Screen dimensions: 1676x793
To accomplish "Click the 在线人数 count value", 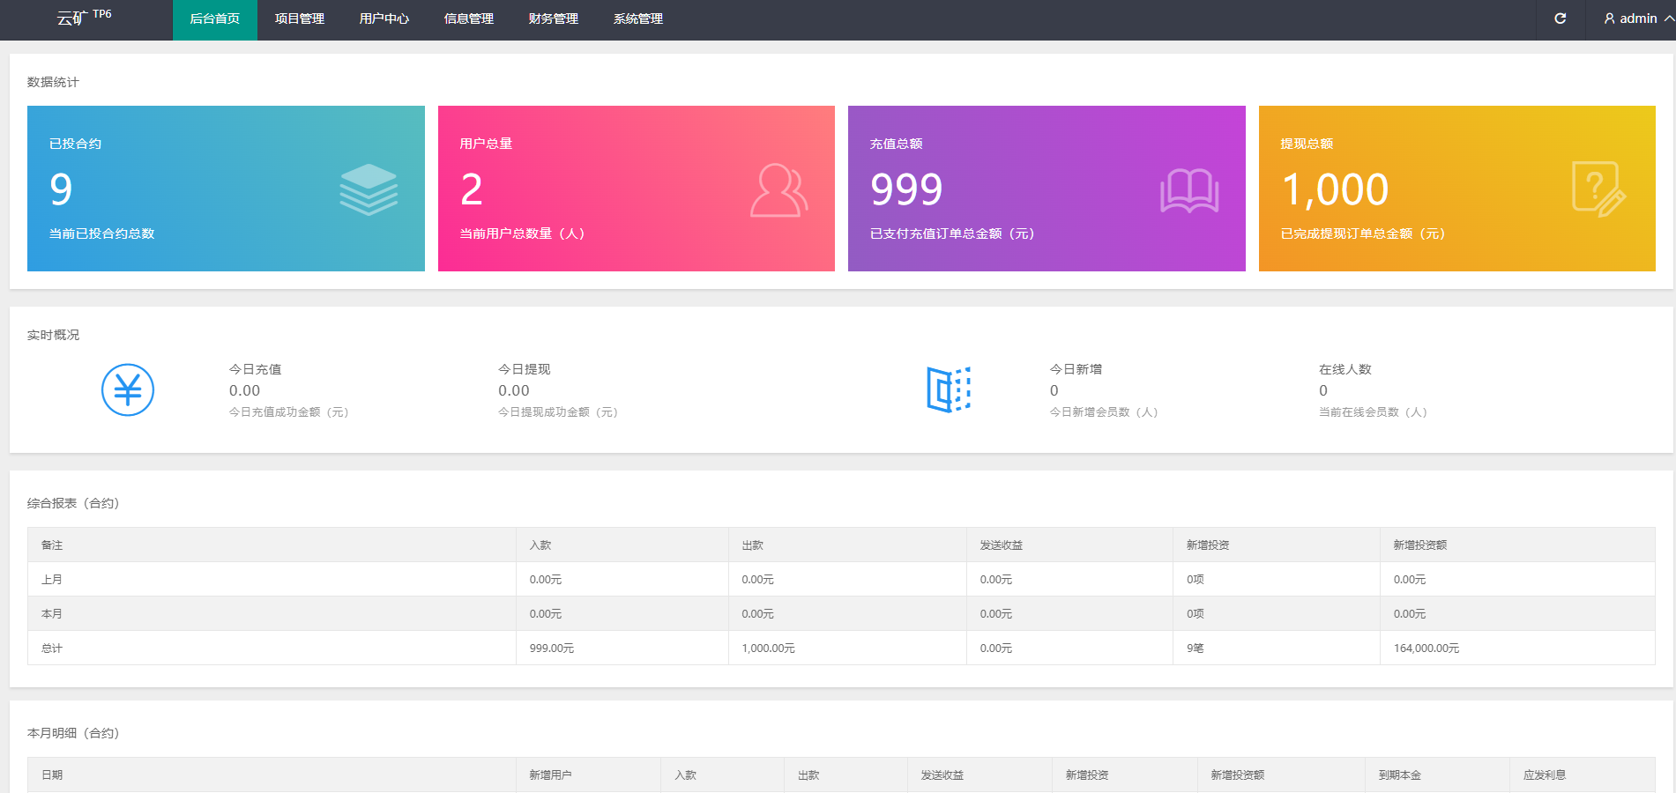I will (x=1323, y=390).
